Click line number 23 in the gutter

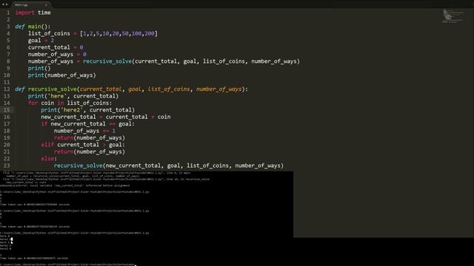click(x=7, y=166)
